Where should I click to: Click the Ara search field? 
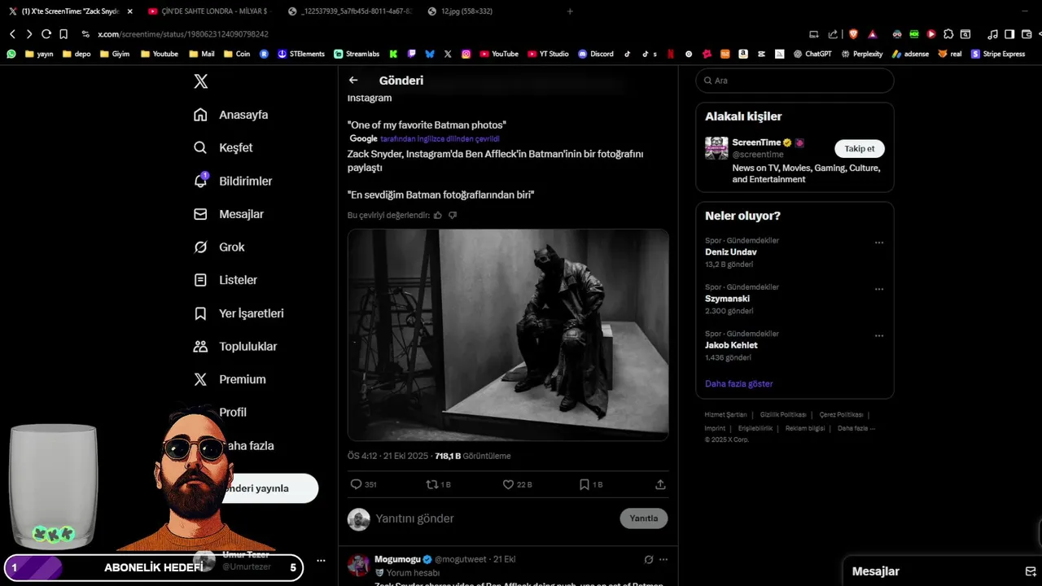tap(795, 81)
